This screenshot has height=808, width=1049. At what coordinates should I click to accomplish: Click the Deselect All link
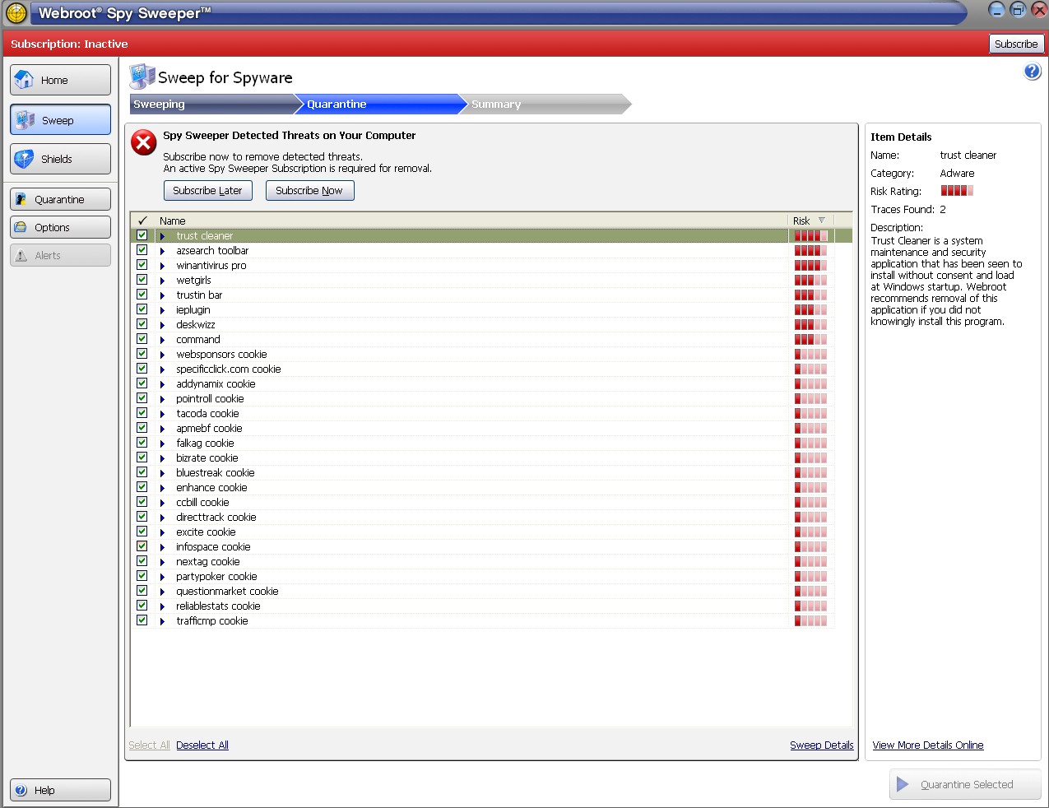pyautogui.click(x=202, y=745)
